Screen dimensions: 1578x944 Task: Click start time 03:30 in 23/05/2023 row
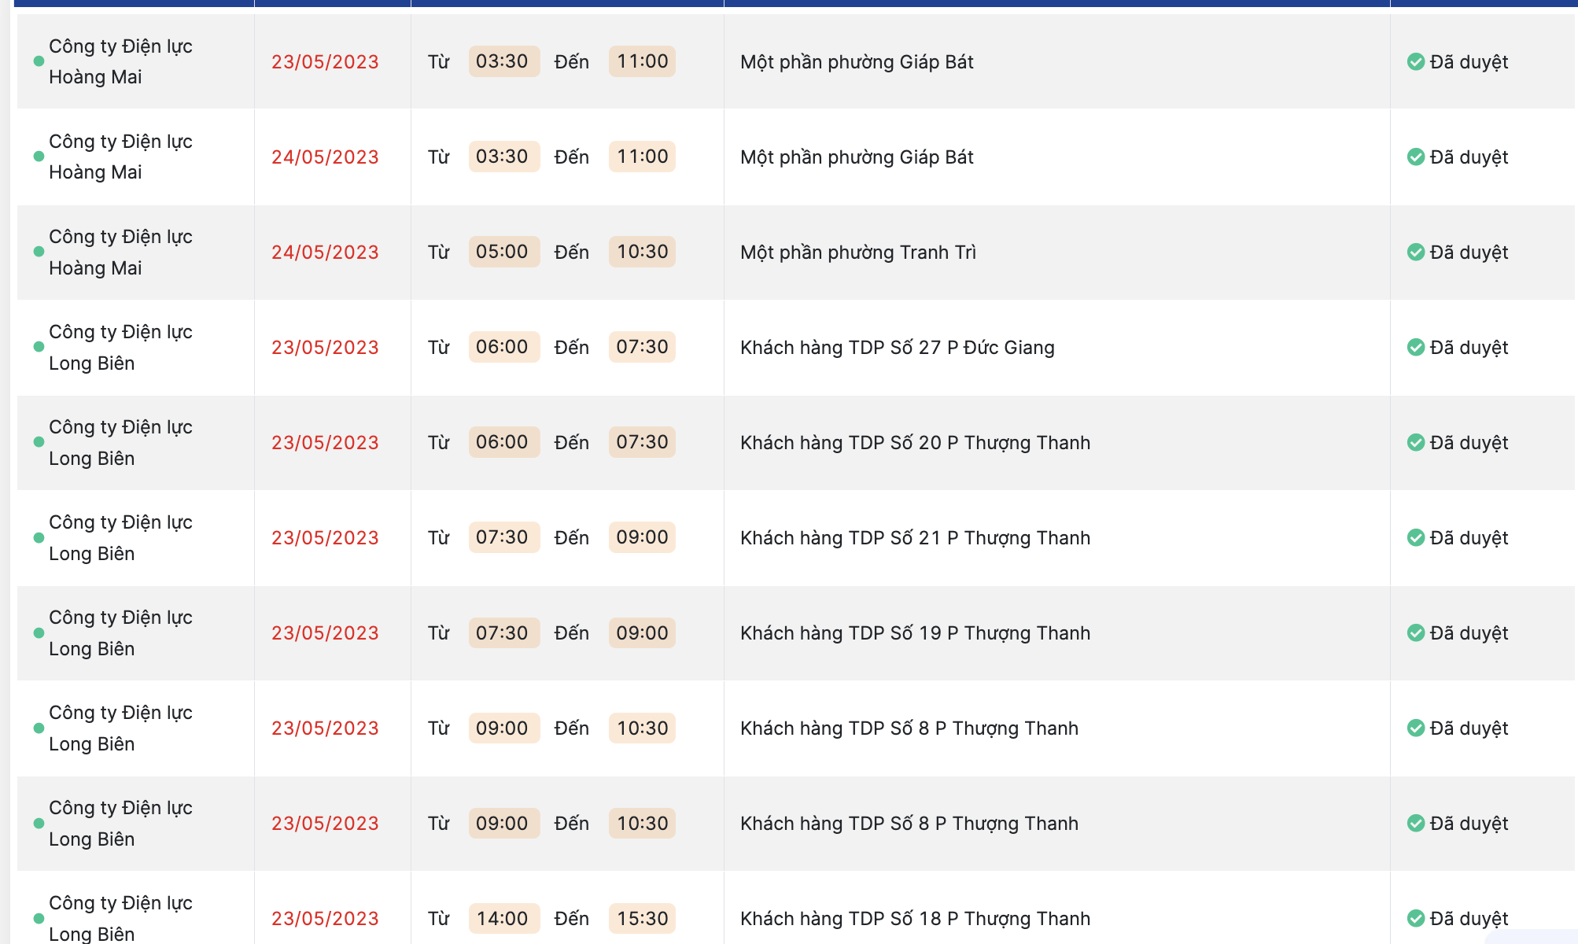tap(503, 61)
